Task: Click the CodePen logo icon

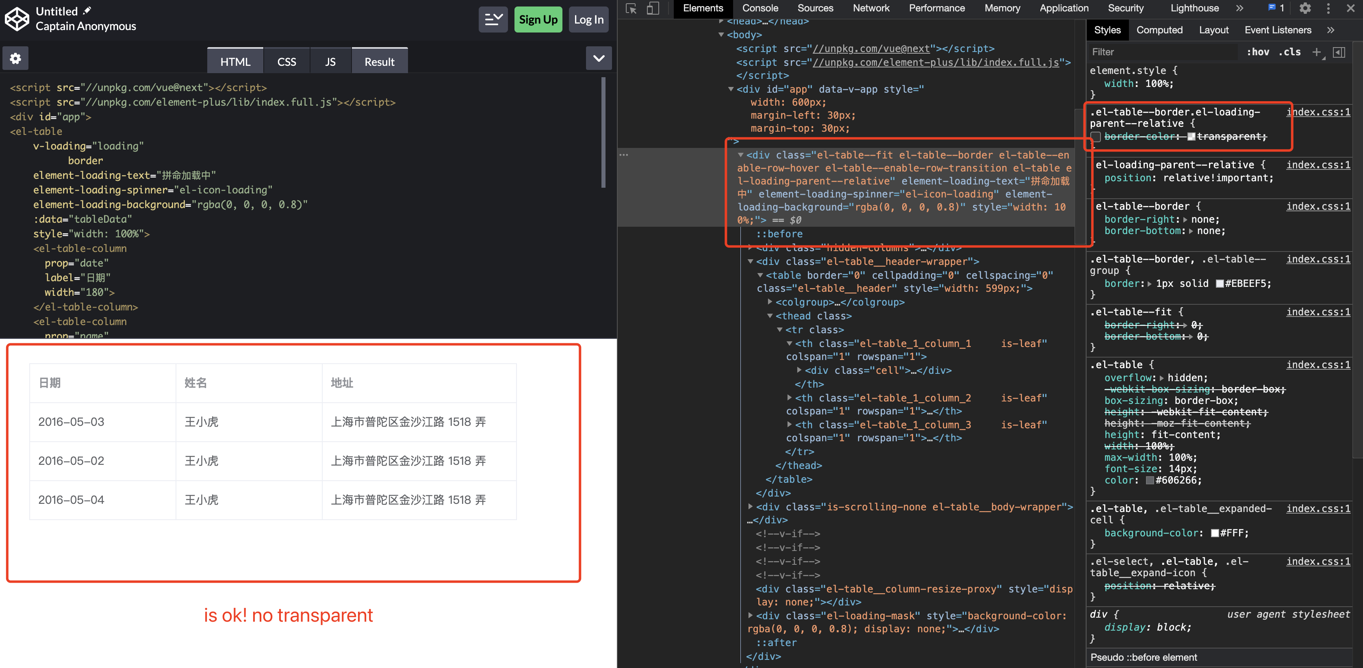Action: (x=17, y=19)
